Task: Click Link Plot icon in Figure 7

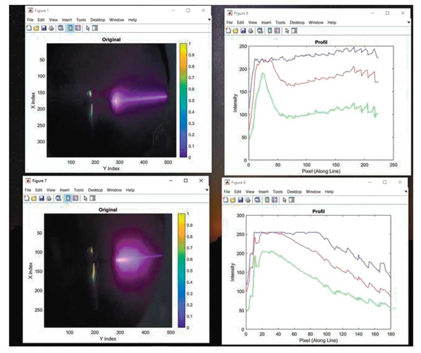Action: click(x=58, y=198)
